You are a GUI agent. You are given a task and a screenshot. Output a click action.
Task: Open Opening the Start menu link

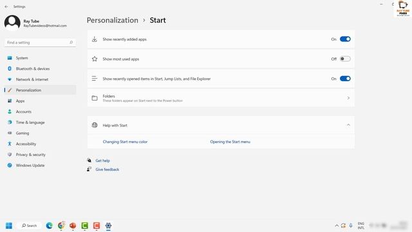point(230,142)
